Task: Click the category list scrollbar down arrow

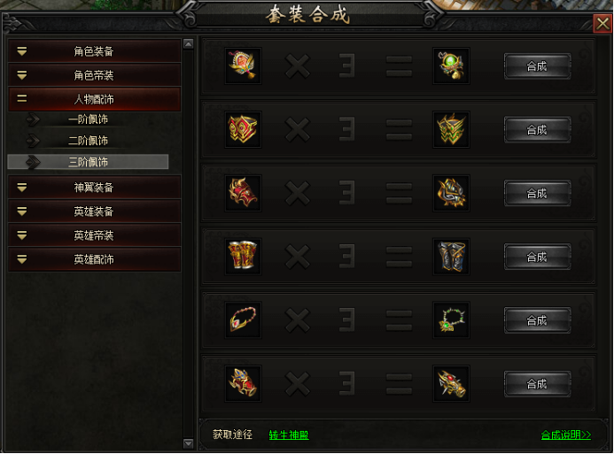Action: pos(189,443)
